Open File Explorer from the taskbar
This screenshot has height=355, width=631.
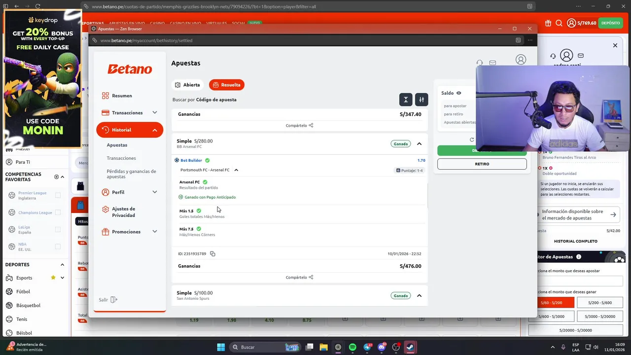click(324, 347)
